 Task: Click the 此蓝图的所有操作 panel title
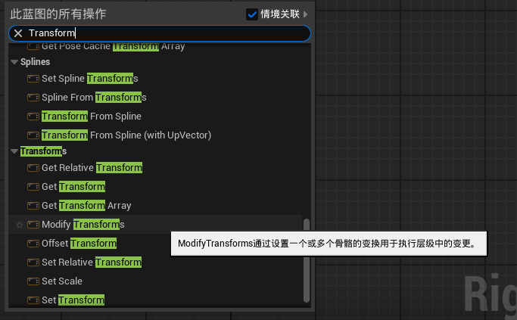(x=58, y=14)
